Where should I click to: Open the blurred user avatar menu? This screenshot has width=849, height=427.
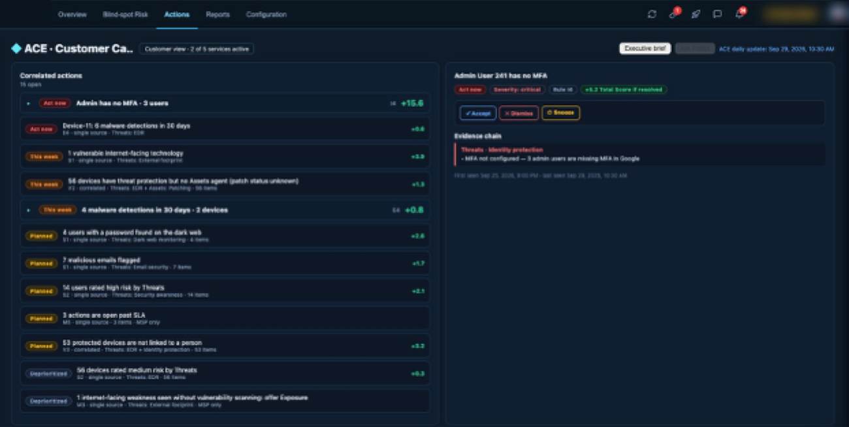(837, 14)
